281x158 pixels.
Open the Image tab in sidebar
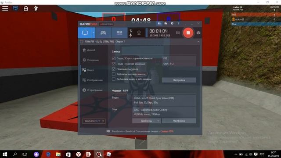(93, 80)
